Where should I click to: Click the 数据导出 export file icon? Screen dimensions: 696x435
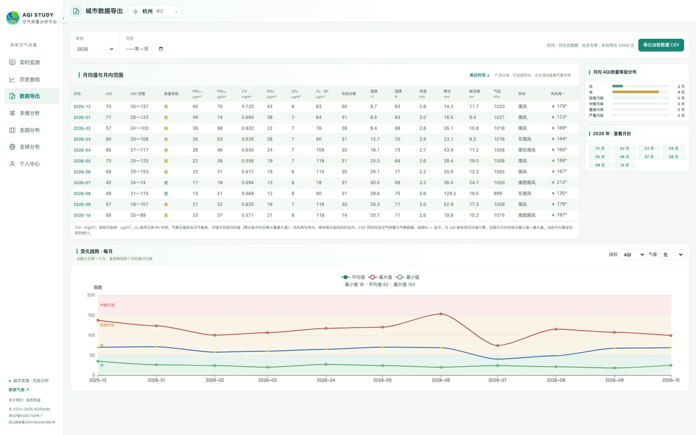coord(12,96)
